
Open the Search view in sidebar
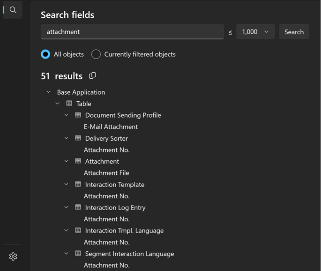tap(13, 10)
